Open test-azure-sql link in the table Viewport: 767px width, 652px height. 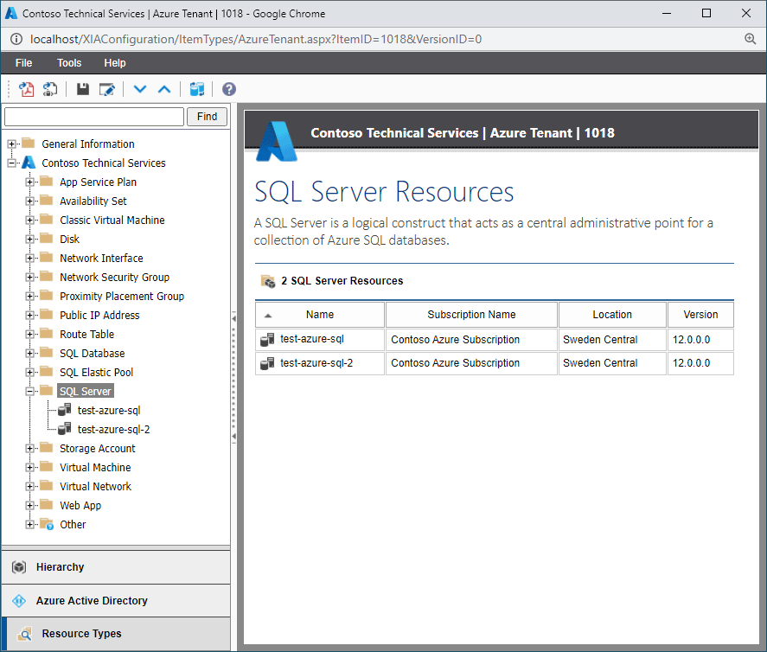pyautogui.click(x=312, y=339)
